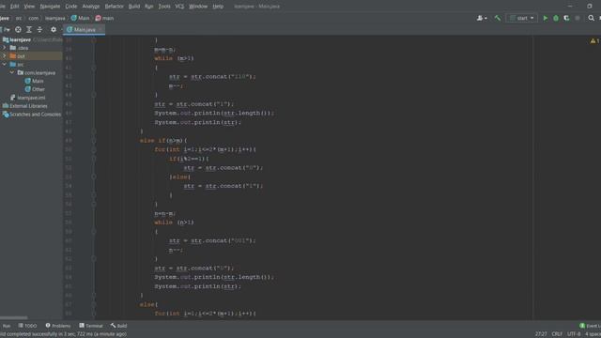Open the Event Log
The width and height of the screenshot is (601, 338).
[x=591, y=326]
